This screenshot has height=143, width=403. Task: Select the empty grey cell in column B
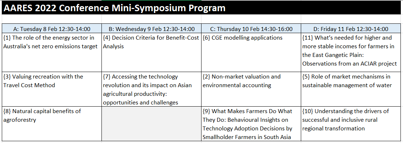click(151, 124)
